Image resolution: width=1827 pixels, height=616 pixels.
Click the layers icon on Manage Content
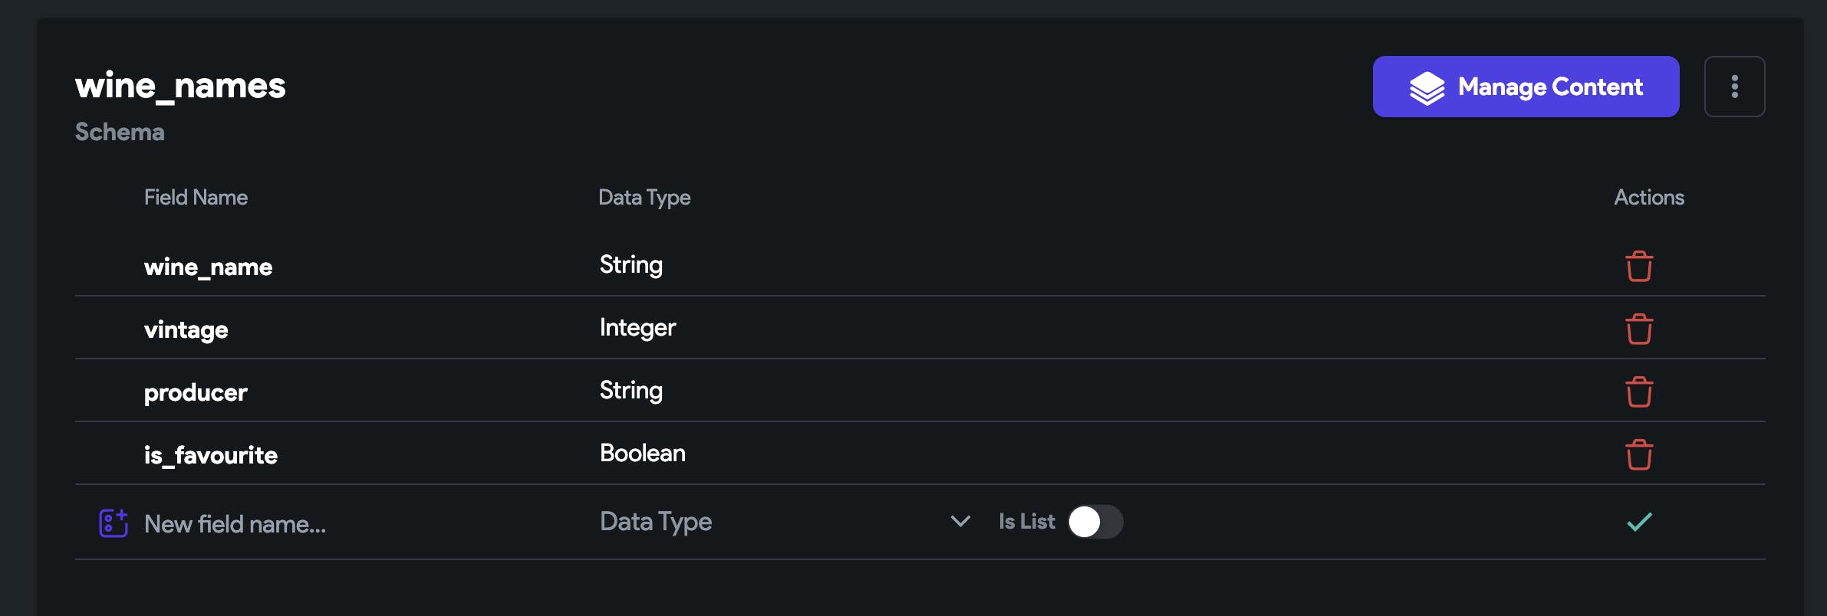[1427, 87]
